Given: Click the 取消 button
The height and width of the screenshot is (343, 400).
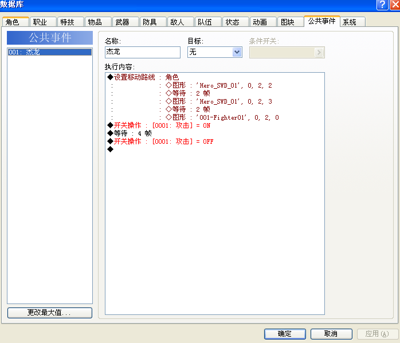Looking at the screenshot, I should pos(331,334).
